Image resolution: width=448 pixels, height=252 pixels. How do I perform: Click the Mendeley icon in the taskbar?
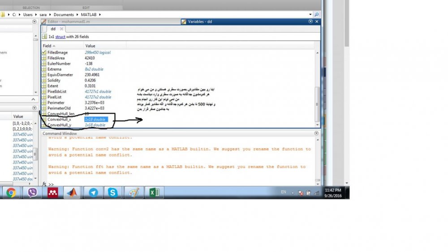52,193
